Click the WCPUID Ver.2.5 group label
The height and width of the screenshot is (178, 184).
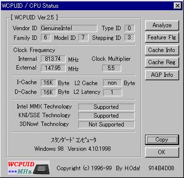pos(34,18)
